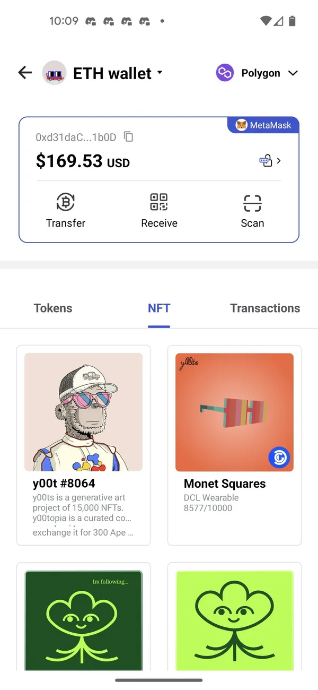Expand the ETH wallet selector dropdown
The width and height of the screenshot is (318, 690).
click(160, 73)
